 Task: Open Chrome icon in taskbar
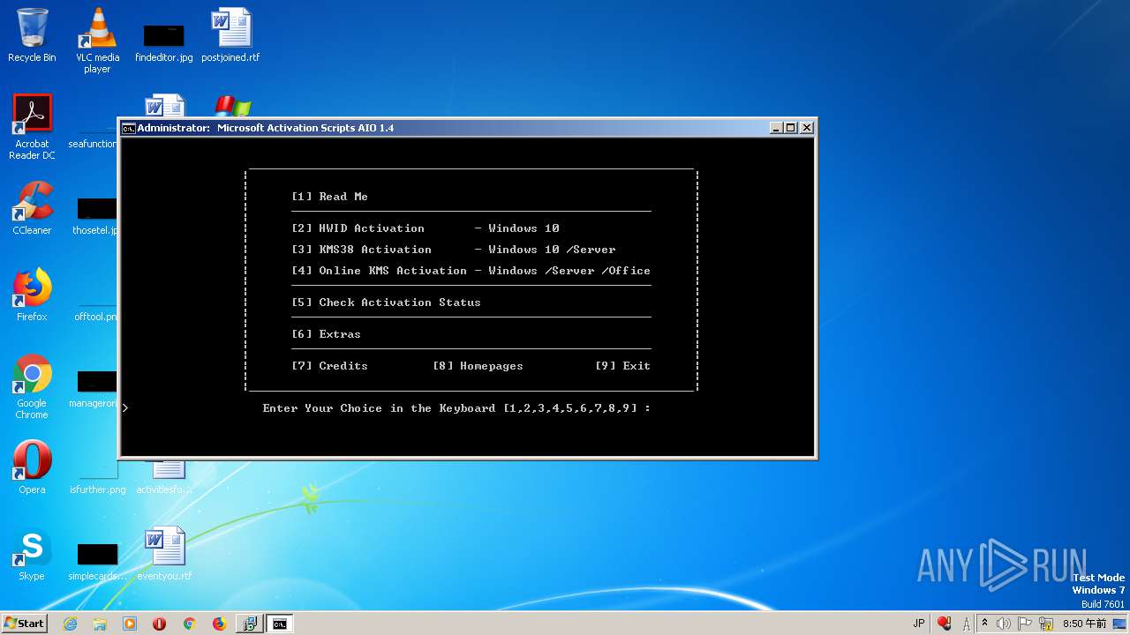pos(189,624)
